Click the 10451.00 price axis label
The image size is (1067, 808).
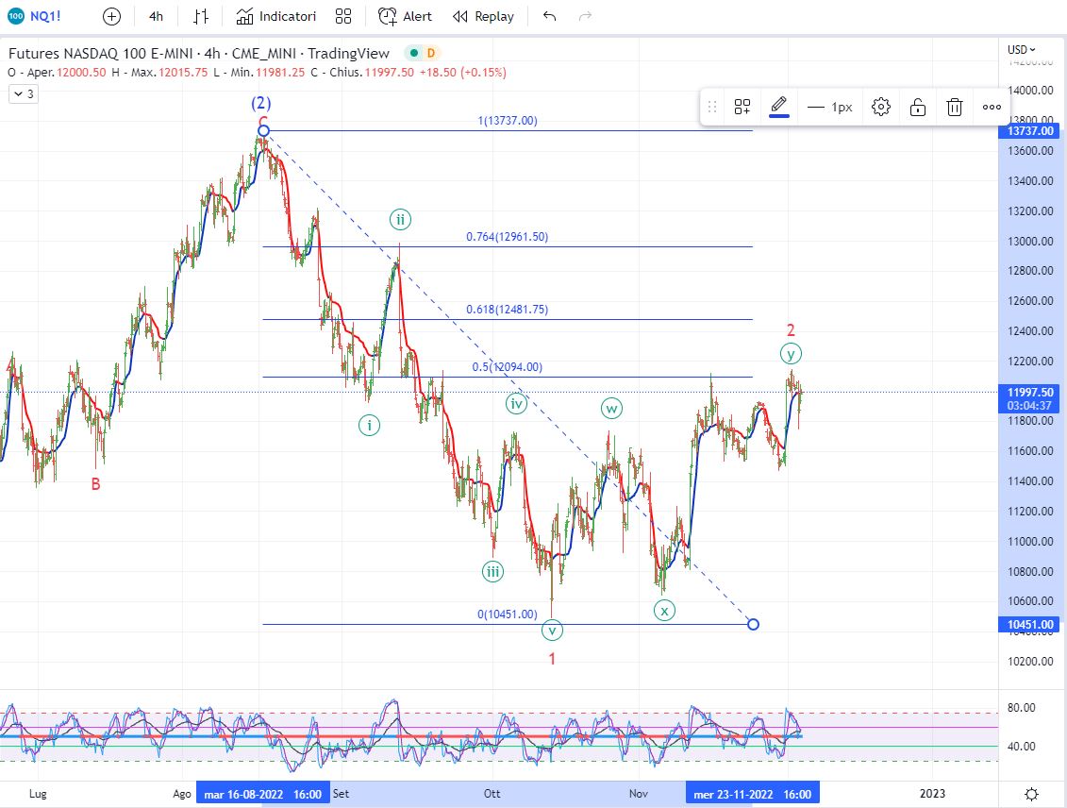point(1031,624)
